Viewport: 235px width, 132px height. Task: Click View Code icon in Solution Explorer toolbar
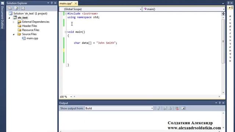pyautogui.click(x=23, y=8)
